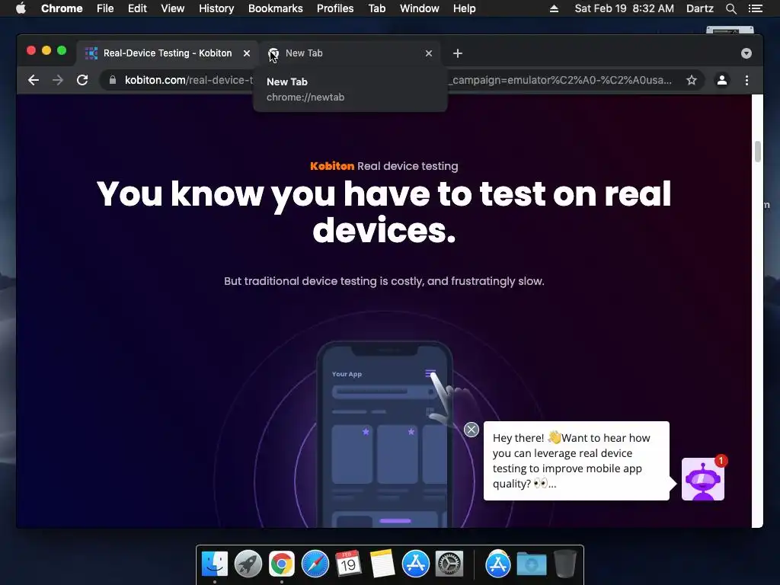Open the Edit menu
Screen dimensions: 780x585
pos(137,8)
